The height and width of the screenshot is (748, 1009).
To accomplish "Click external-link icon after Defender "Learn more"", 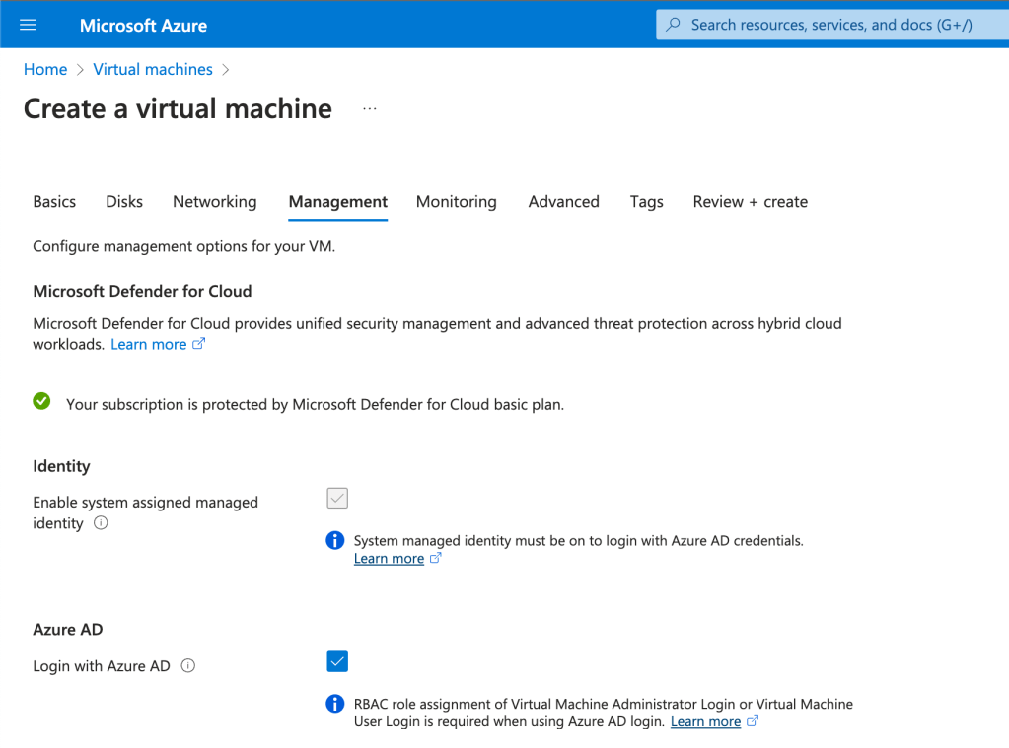I will pos(198,343).
